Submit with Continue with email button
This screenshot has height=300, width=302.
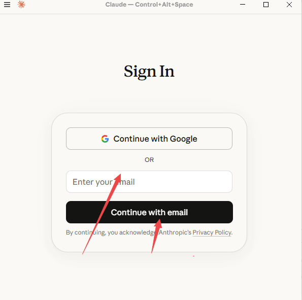point(149,212)
